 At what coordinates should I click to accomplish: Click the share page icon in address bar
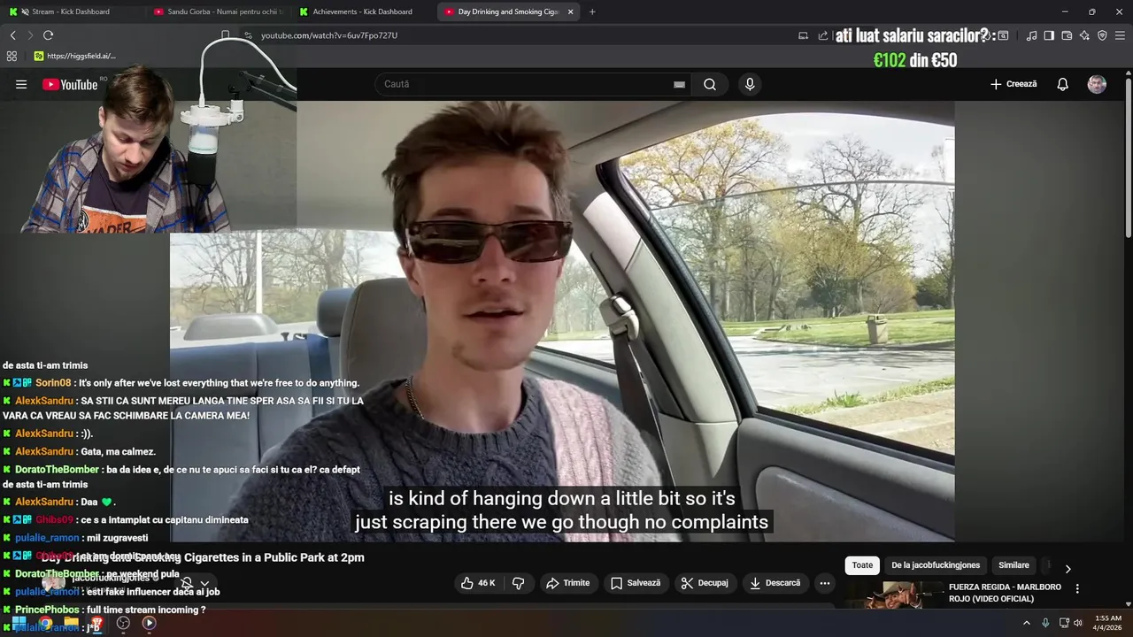(822, 35)
